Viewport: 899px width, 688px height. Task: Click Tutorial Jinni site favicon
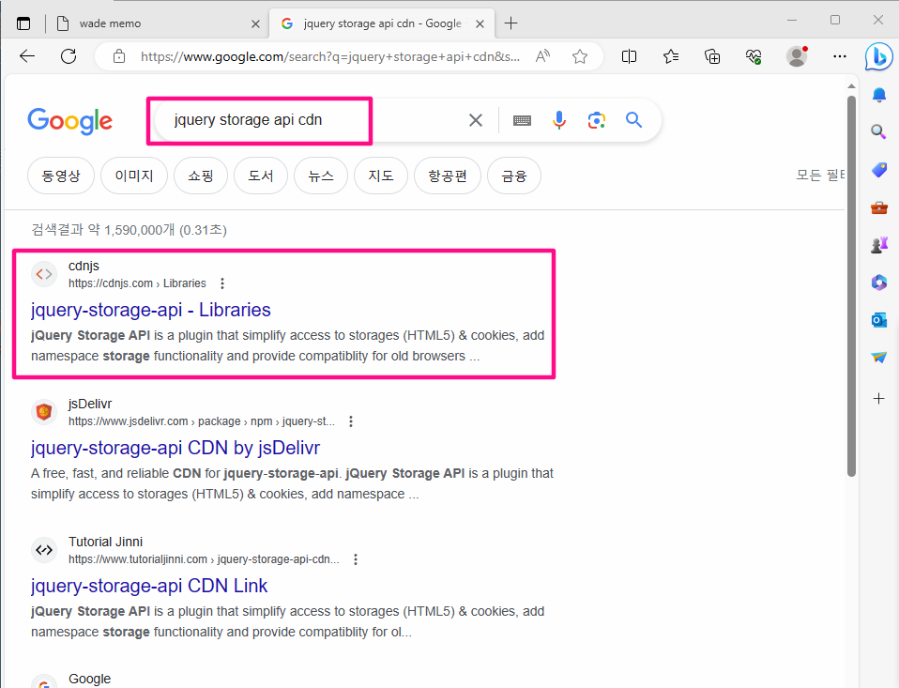(x=44, y=550)
